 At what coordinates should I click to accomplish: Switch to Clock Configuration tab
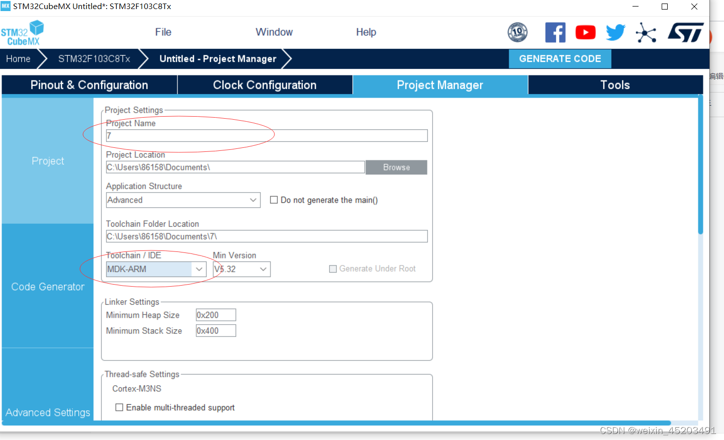pos(264,85)
